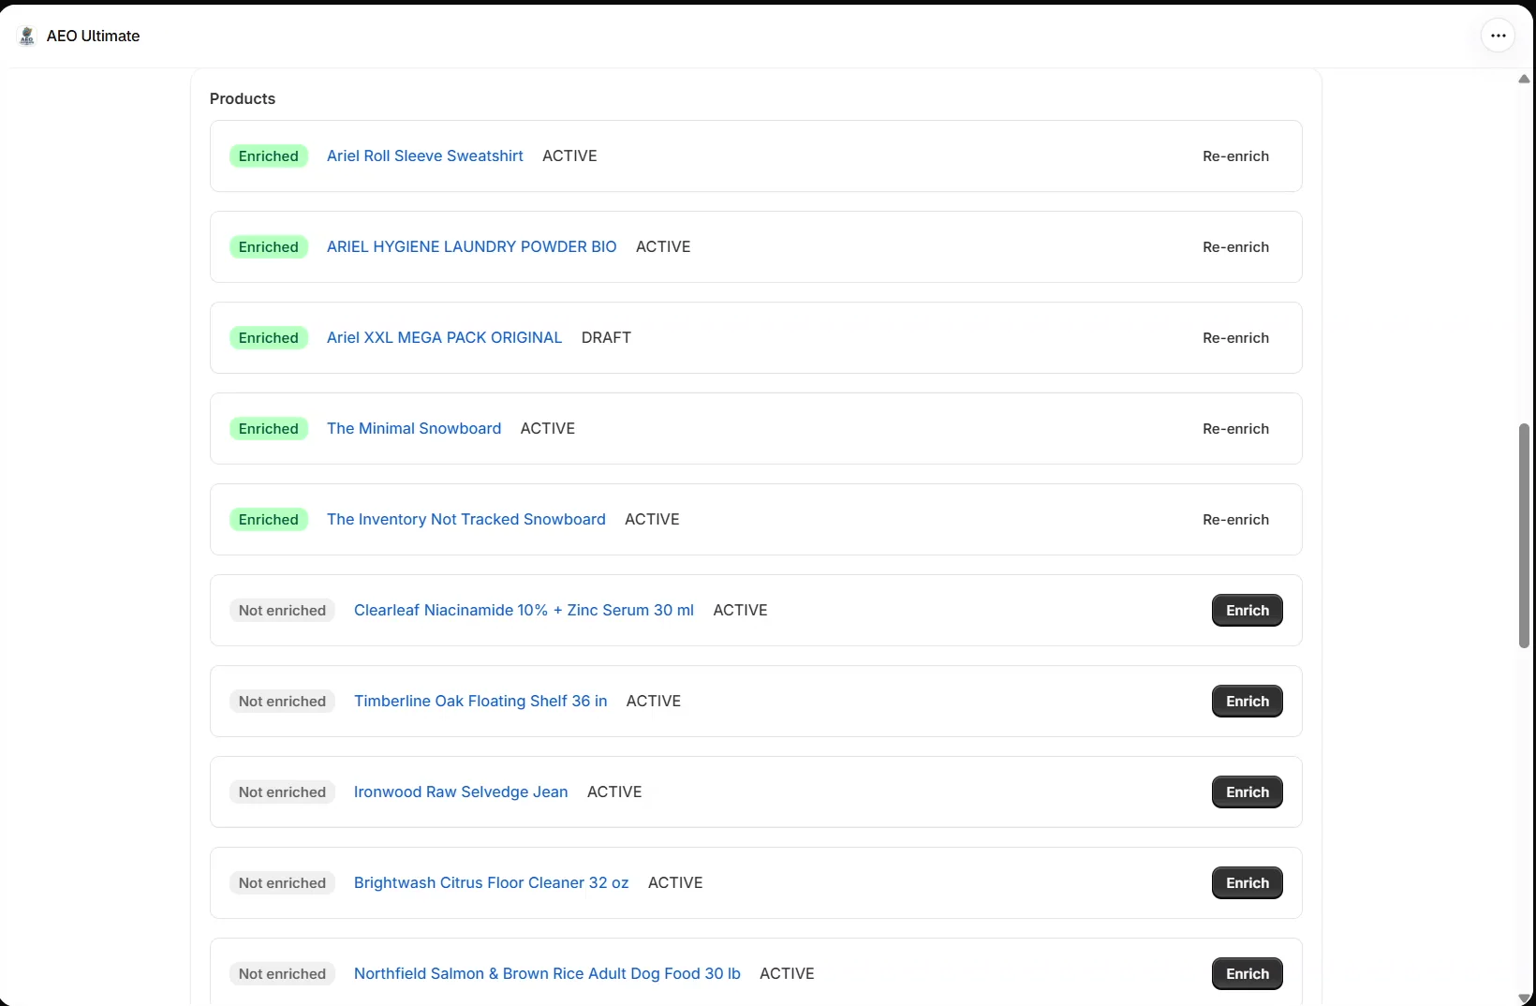Image resolution: width=1536 pixels, height=1006 pixels.
Task: Click the Products section heading
Action: 243,98
